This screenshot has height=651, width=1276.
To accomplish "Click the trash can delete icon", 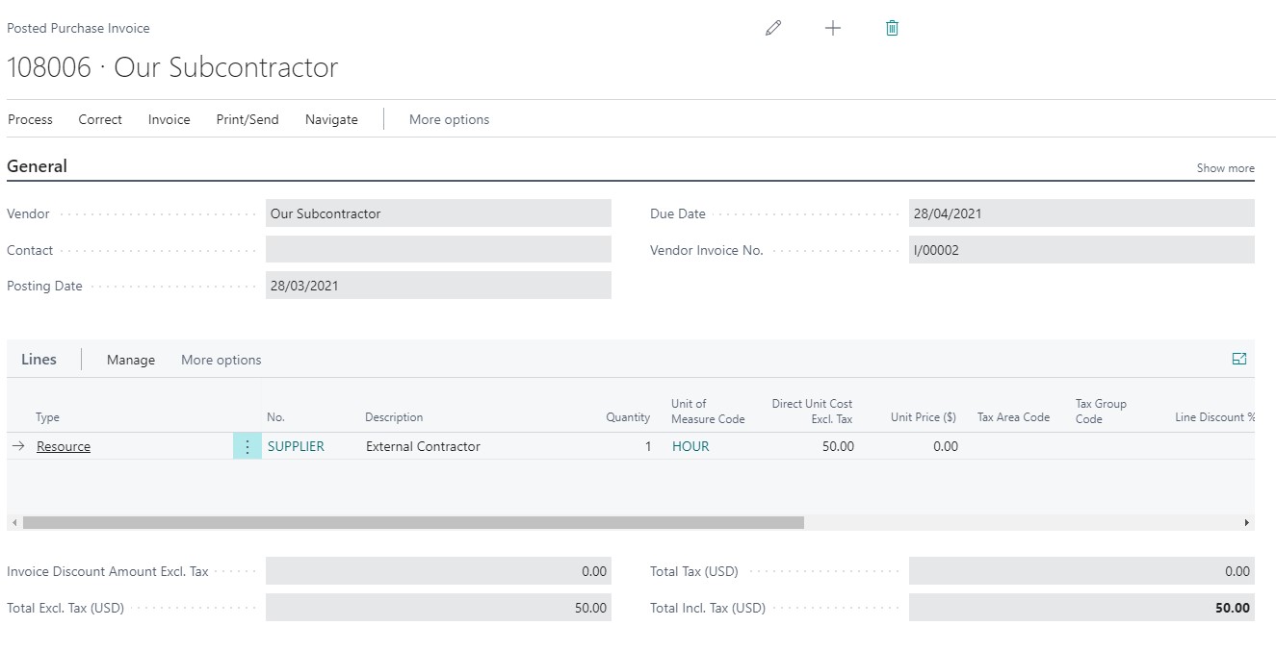I will [x=892, y=29].
